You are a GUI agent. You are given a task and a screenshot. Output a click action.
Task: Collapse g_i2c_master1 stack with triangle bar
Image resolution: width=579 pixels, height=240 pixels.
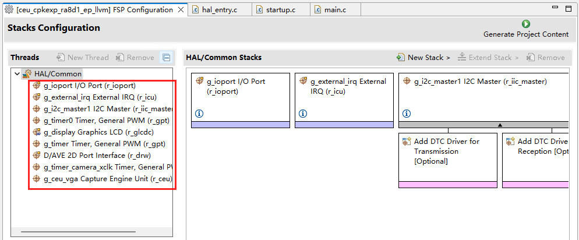pos(483,125)
